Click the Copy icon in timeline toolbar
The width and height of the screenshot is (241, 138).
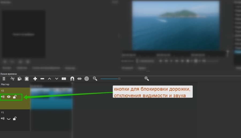click(x=20, y=79)
